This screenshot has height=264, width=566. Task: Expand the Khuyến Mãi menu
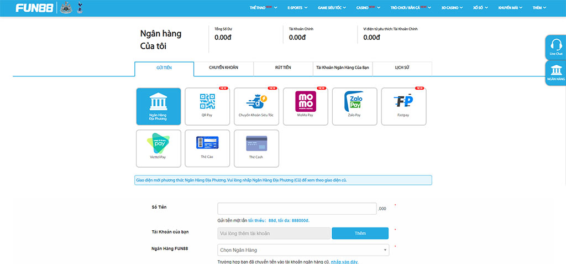(x=510, y=8)
